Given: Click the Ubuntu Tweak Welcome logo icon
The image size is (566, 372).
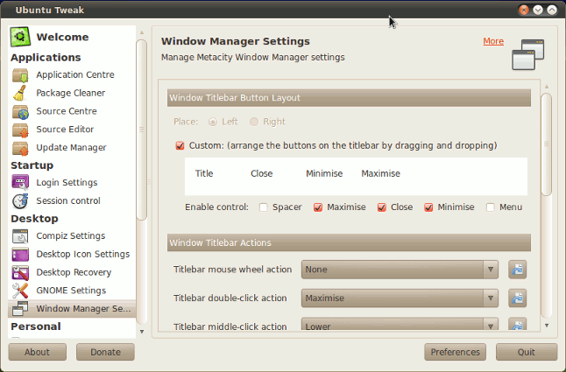Looking at the screenshot, I should pos(20,37).
